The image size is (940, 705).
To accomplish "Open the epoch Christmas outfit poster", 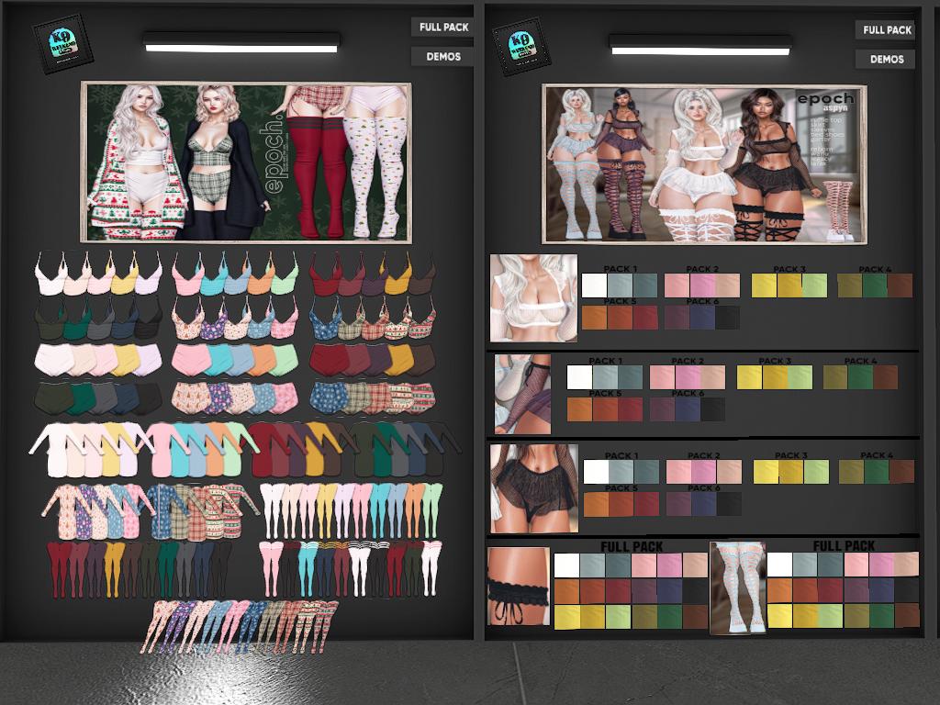I will coord(245,162).
